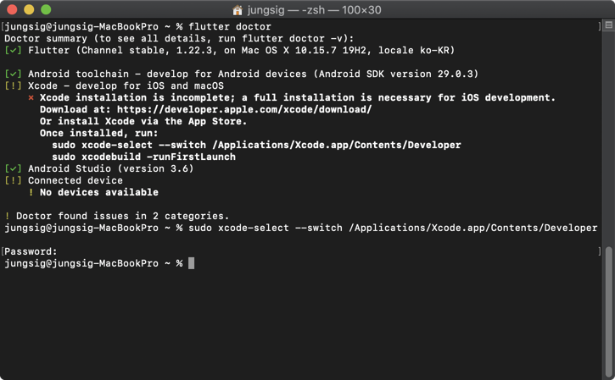Click the yellow warning mark beside Xcode
This screenshot has height=380, width=615.
(13, 85)
